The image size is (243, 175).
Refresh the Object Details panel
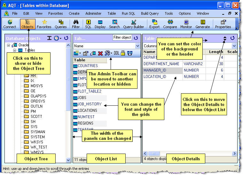coord(232,38)
